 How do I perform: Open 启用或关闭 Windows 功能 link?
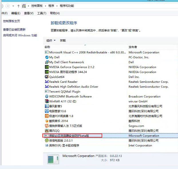pos(20,35)
